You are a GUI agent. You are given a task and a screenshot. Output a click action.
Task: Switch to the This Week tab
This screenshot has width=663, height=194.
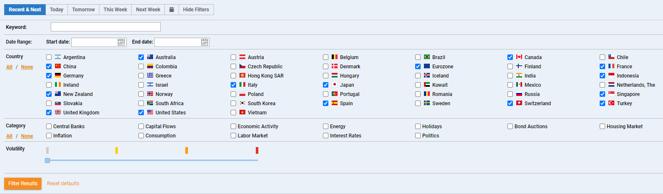(115, 10)
